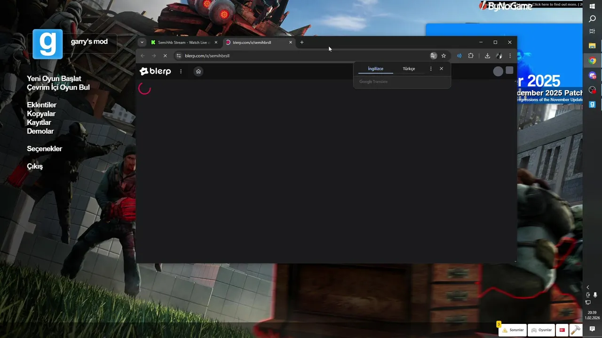Click the Chrome icon on the taskbar
The height and width of the screenshot is (338, 602).
[x=593, y=61]
